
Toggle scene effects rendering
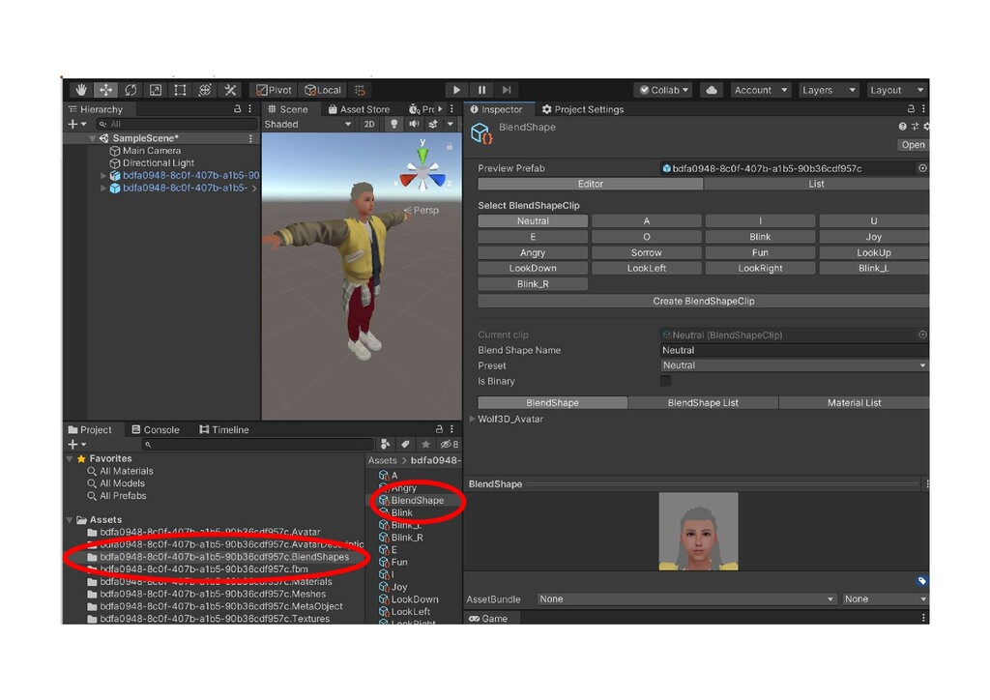click(x=433, y=125)
